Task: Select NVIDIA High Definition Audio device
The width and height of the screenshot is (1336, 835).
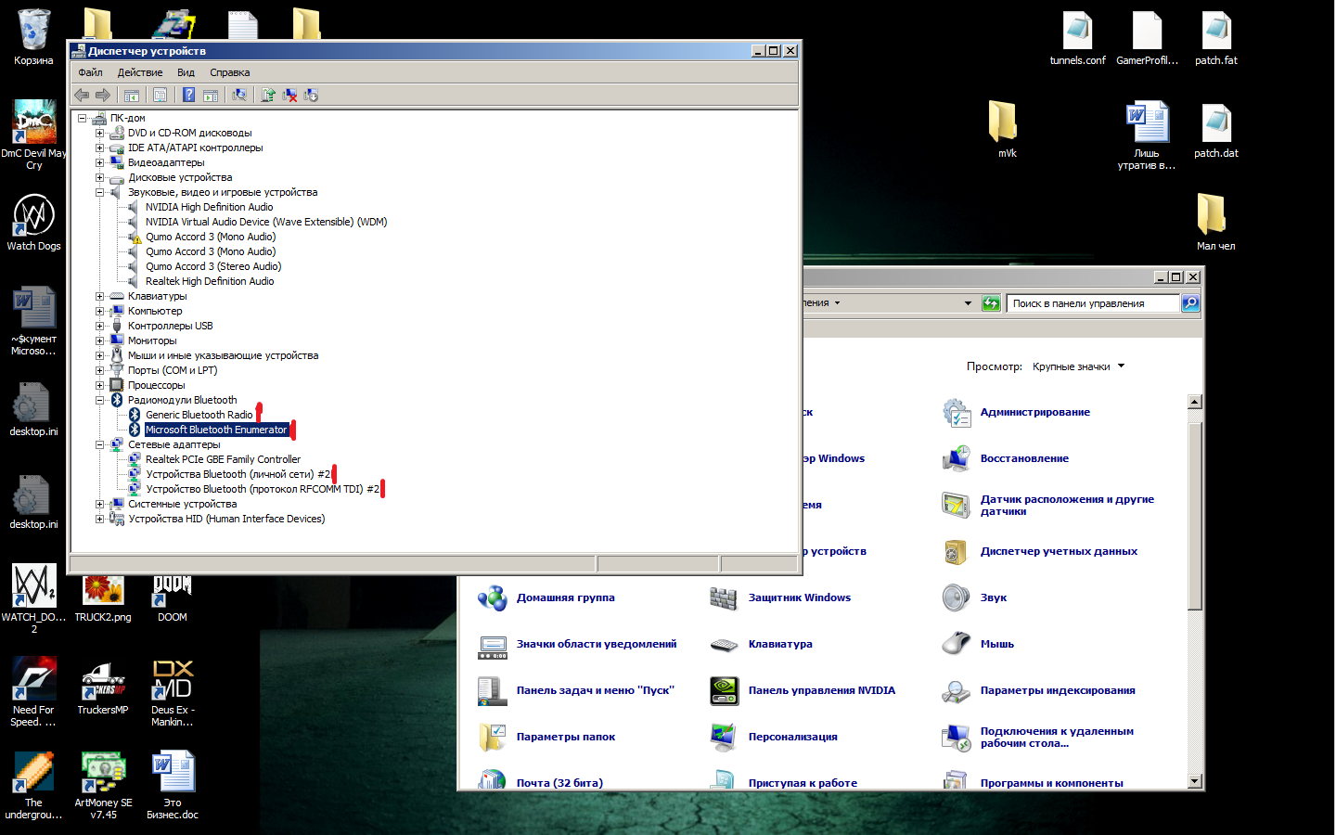Action: click(209, 207)
